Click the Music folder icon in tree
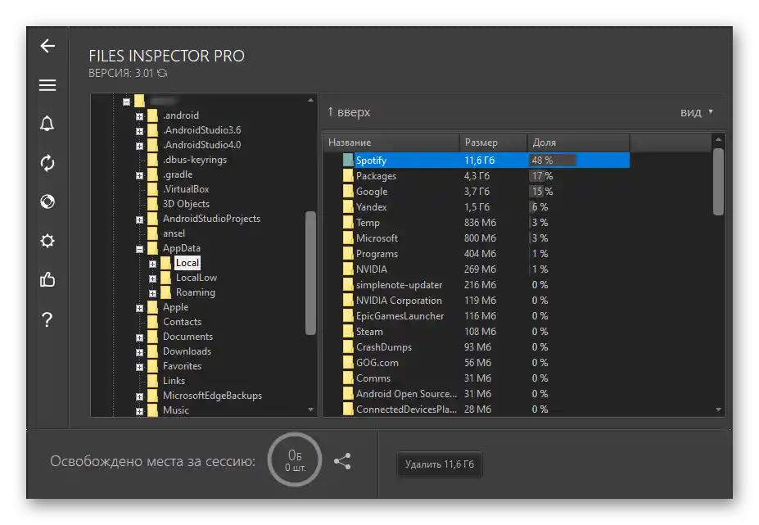The image size is (759, 525). (152, 410)
